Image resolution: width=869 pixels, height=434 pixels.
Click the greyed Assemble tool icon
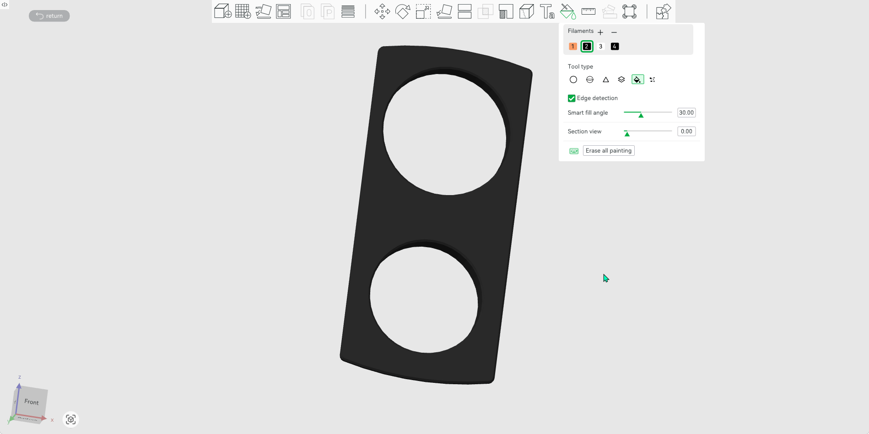pyautogui.click(x=609, y=11)
